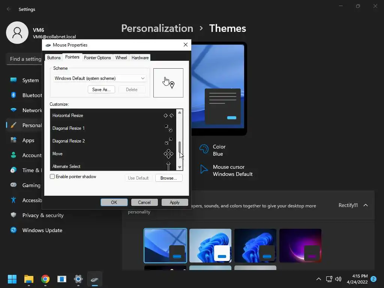Switch to the Buttons tab
Viewport: 384px width, 288px height.
[x=54, y=57]
